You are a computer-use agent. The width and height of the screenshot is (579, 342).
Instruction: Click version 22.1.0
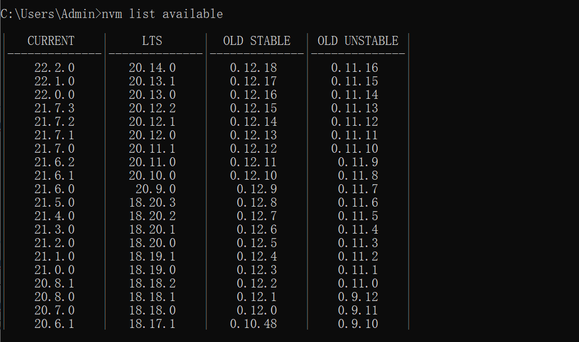click(x=55, y=81)
